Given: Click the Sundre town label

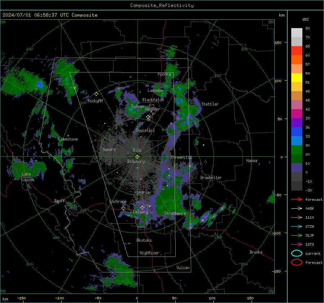Looking at the screenshot, I should tap(109, 150).
